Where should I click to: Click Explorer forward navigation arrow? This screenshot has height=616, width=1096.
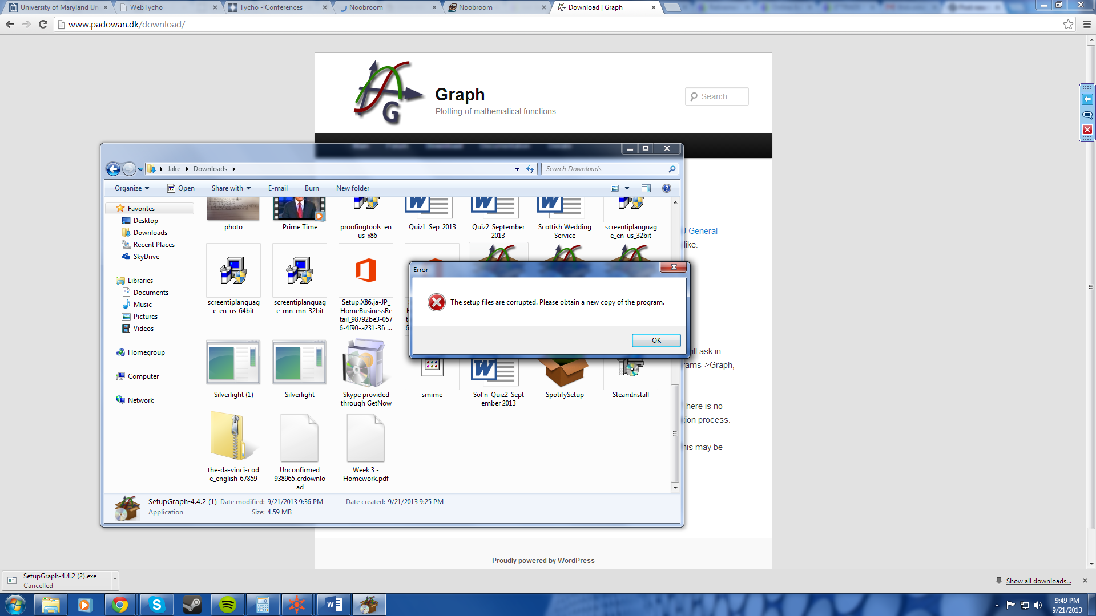pos(129,169)
